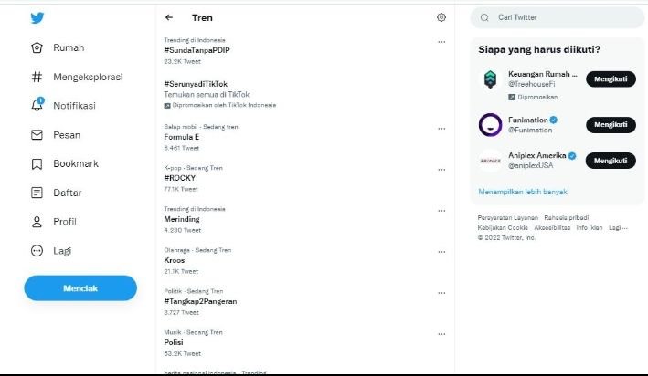The width and height of the screenshot is (648, 376).
Task: Click the Bookmark label in sidebar
Action: coord(76,164)
